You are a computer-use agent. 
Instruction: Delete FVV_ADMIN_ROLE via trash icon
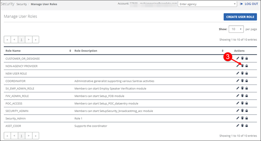[243, 96]
